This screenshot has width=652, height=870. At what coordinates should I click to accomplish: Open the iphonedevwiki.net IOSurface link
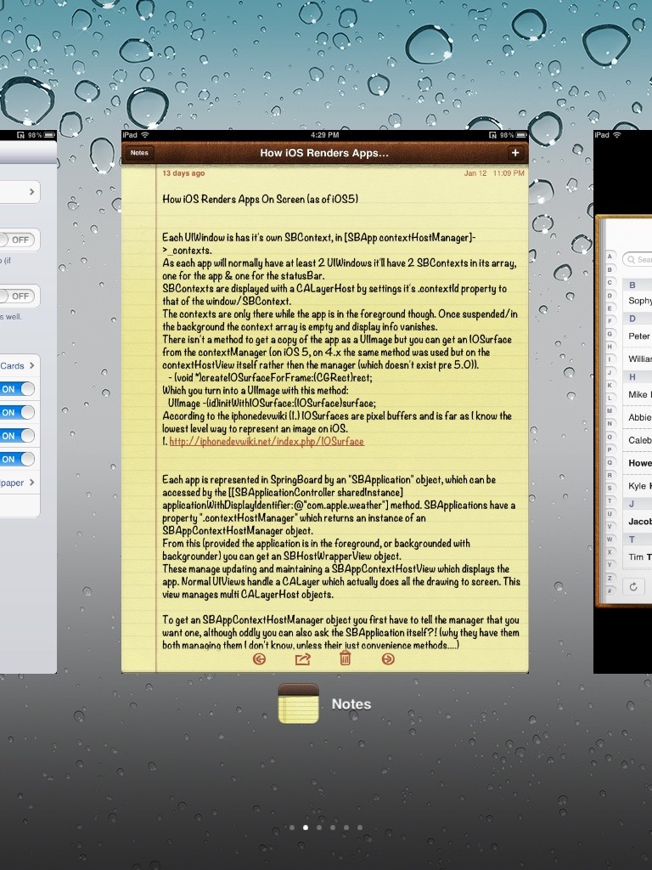point(267,442)
